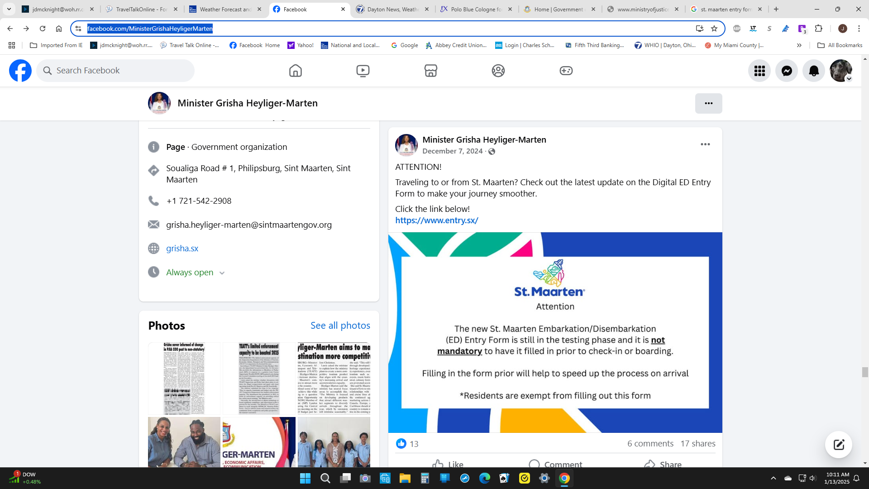Click the browser forward arrow
869x489 pixels.
click(26, 29)
